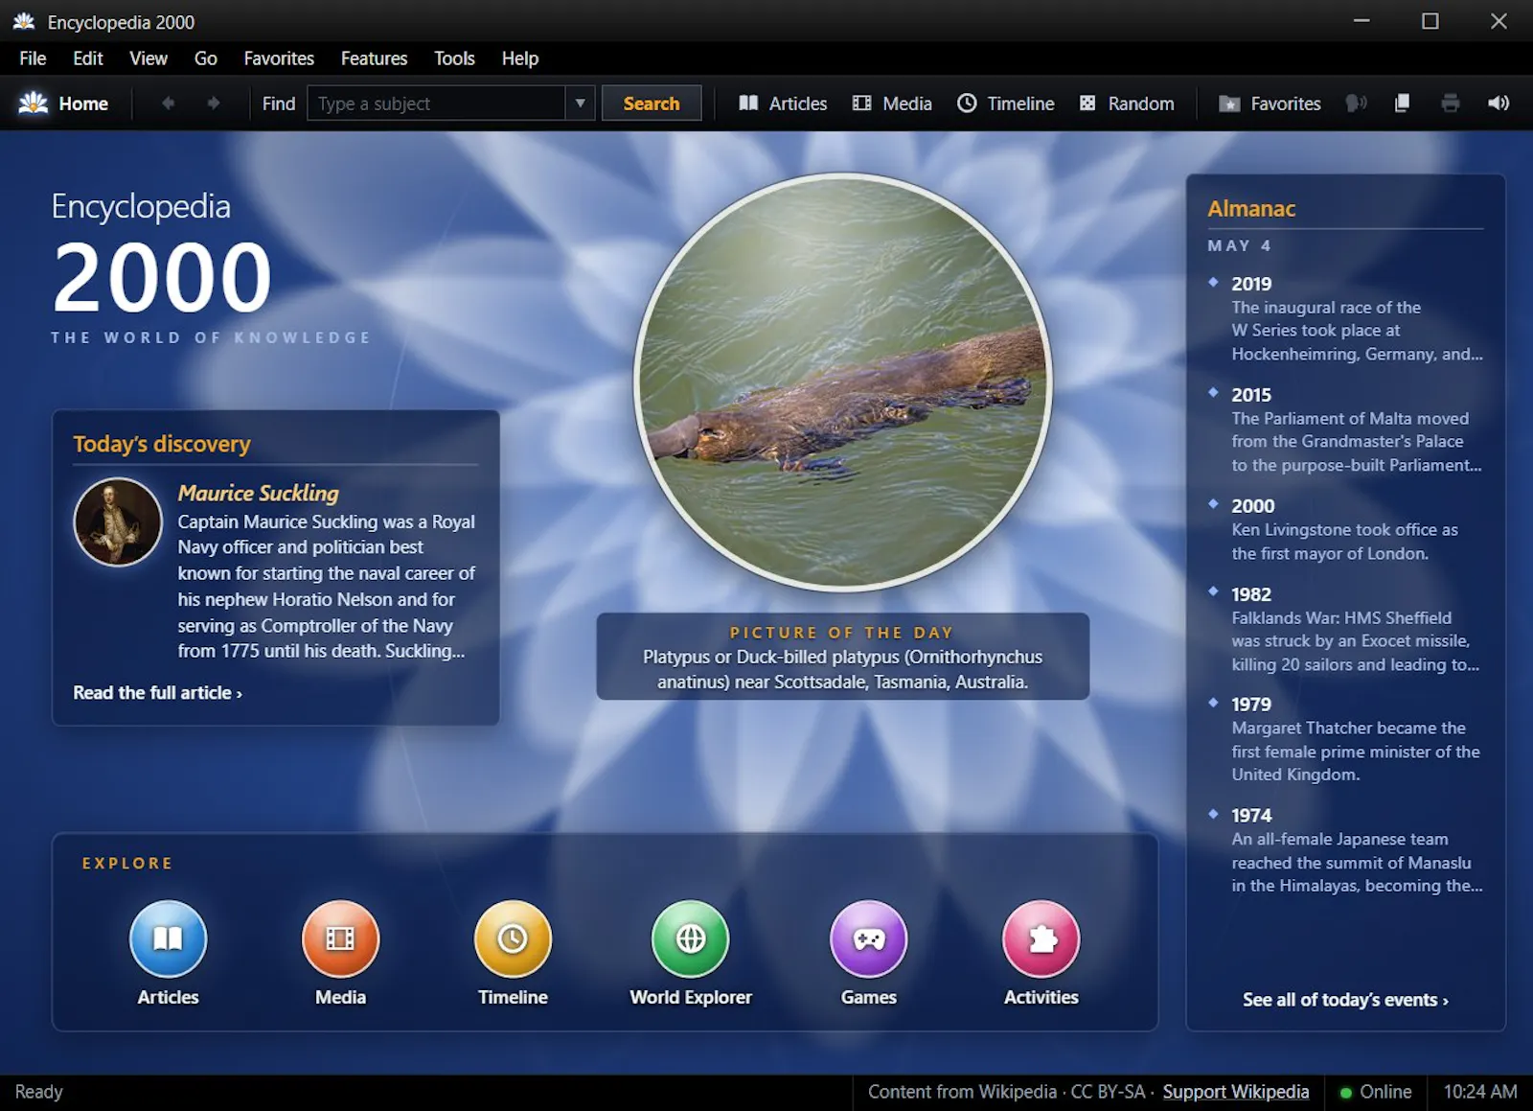Toggle the sound speaker icon
The width and height of the screenshot is (1533, 1111).
(1499, 104)
